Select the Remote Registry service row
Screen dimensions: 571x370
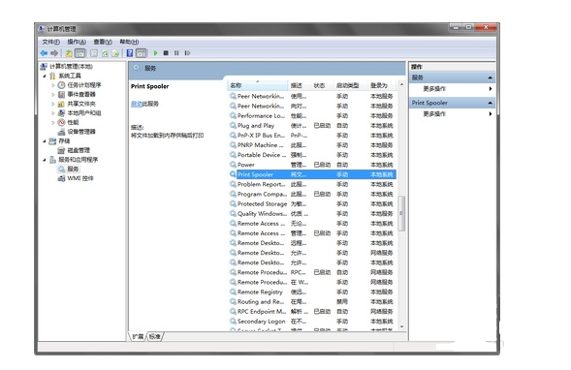pos(312,292)
